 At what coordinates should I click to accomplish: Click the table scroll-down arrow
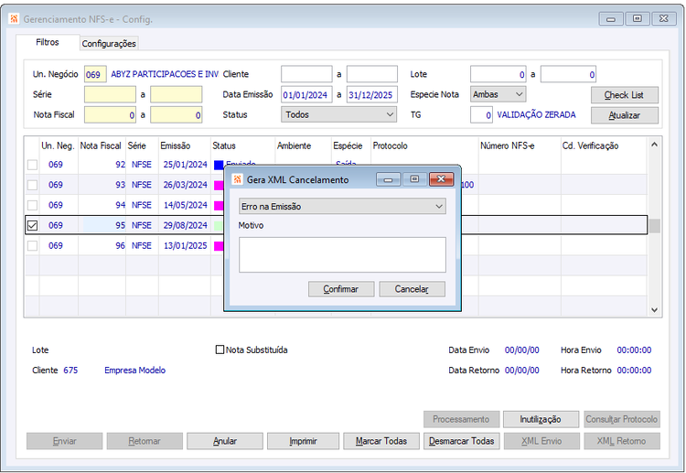coord(654,310)
